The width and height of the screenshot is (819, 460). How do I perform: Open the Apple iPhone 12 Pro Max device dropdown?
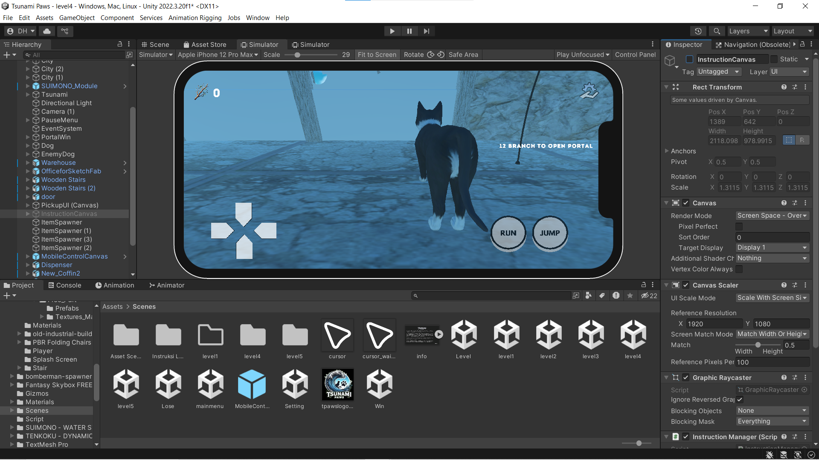(218, 55)
